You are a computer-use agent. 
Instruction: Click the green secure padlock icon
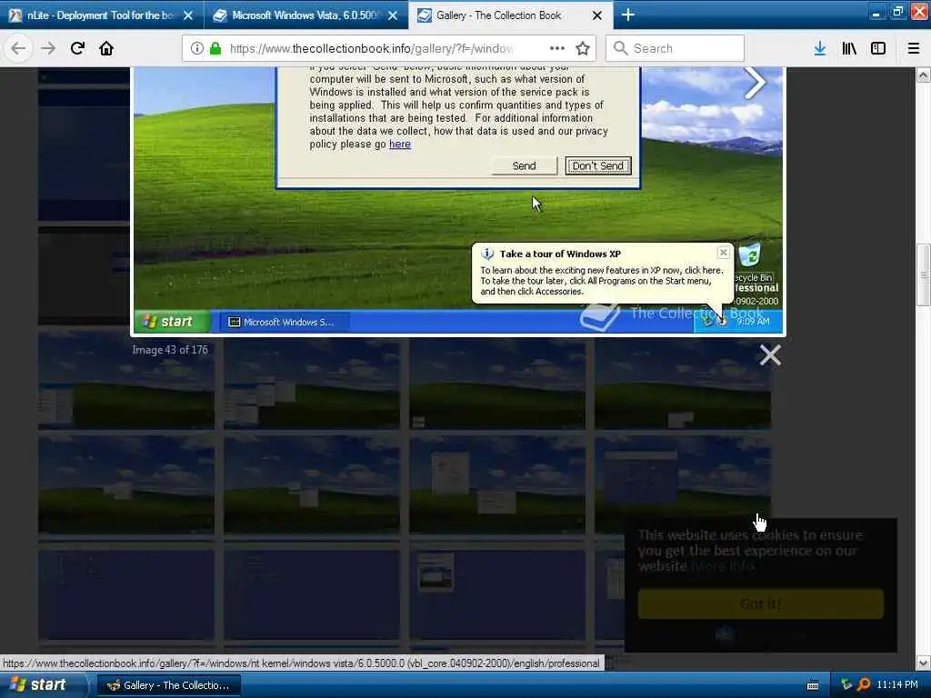click(215, 49)
